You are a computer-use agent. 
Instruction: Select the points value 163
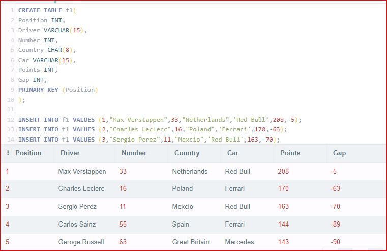(283, 206)
